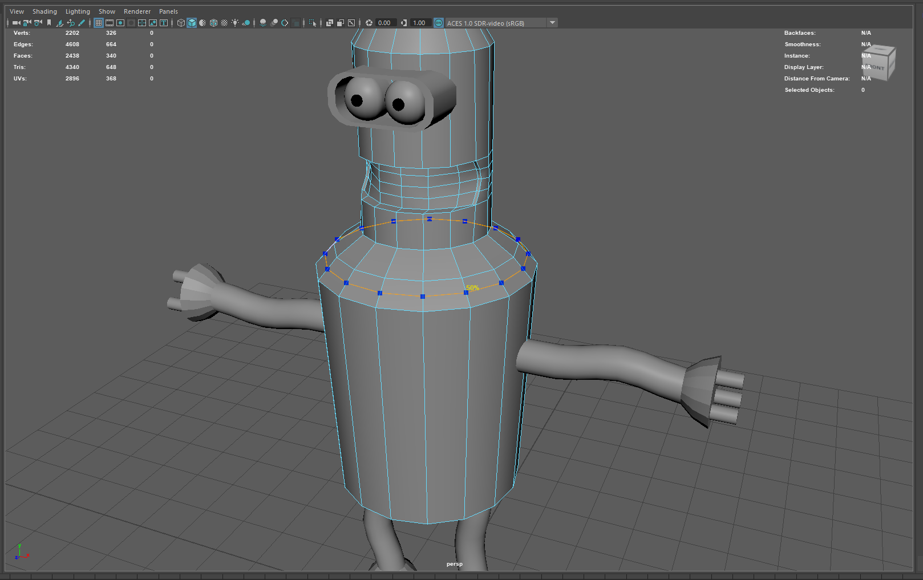Click the Display Layer: HUD label

click(804, 67)
